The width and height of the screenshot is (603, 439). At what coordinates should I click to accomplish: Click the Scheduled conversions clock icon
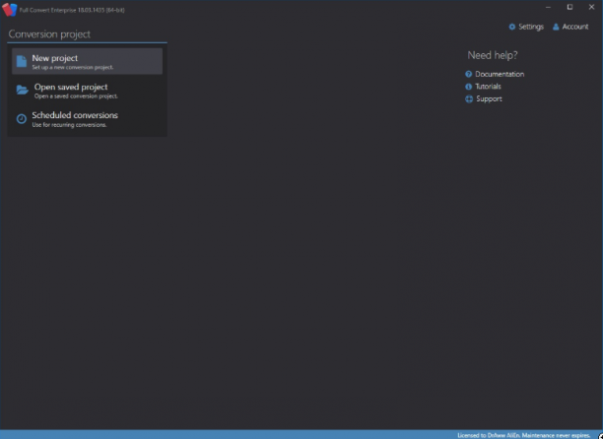[22, 119]
